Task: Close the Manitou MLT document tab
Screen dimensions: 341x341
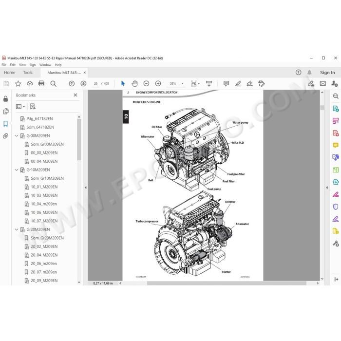Action: tap(85, 73)
